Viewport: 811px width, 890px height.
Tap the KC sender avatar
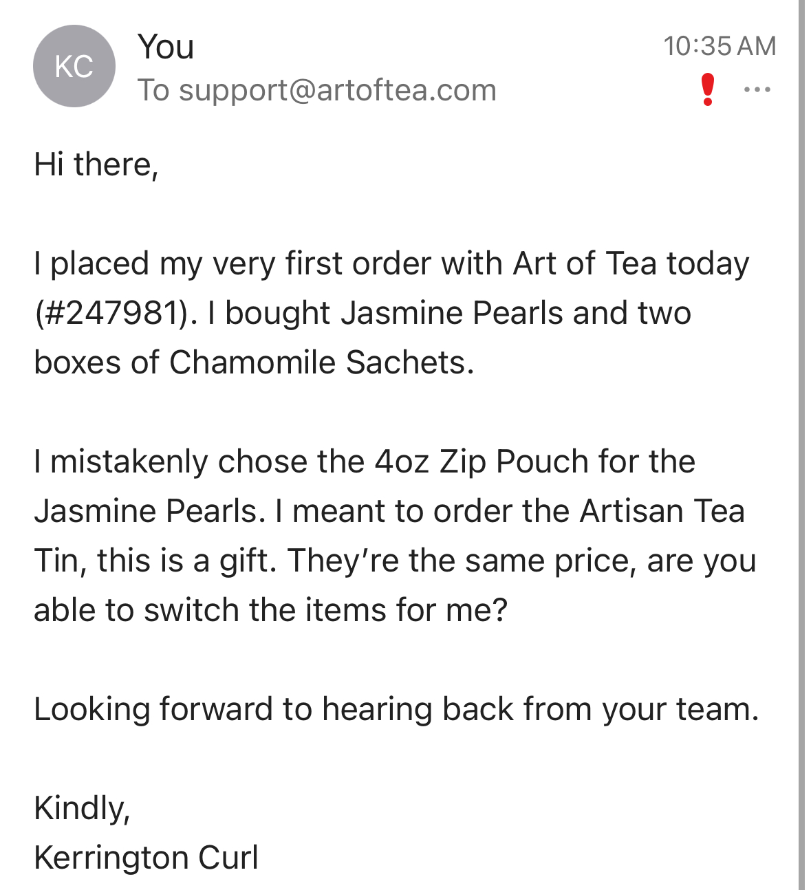click(74, 66)
